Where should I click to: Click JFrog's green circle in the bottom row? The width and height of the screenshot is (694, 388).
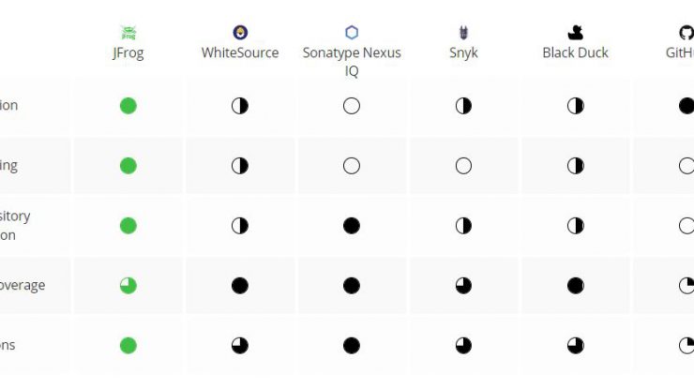(128, 346)
